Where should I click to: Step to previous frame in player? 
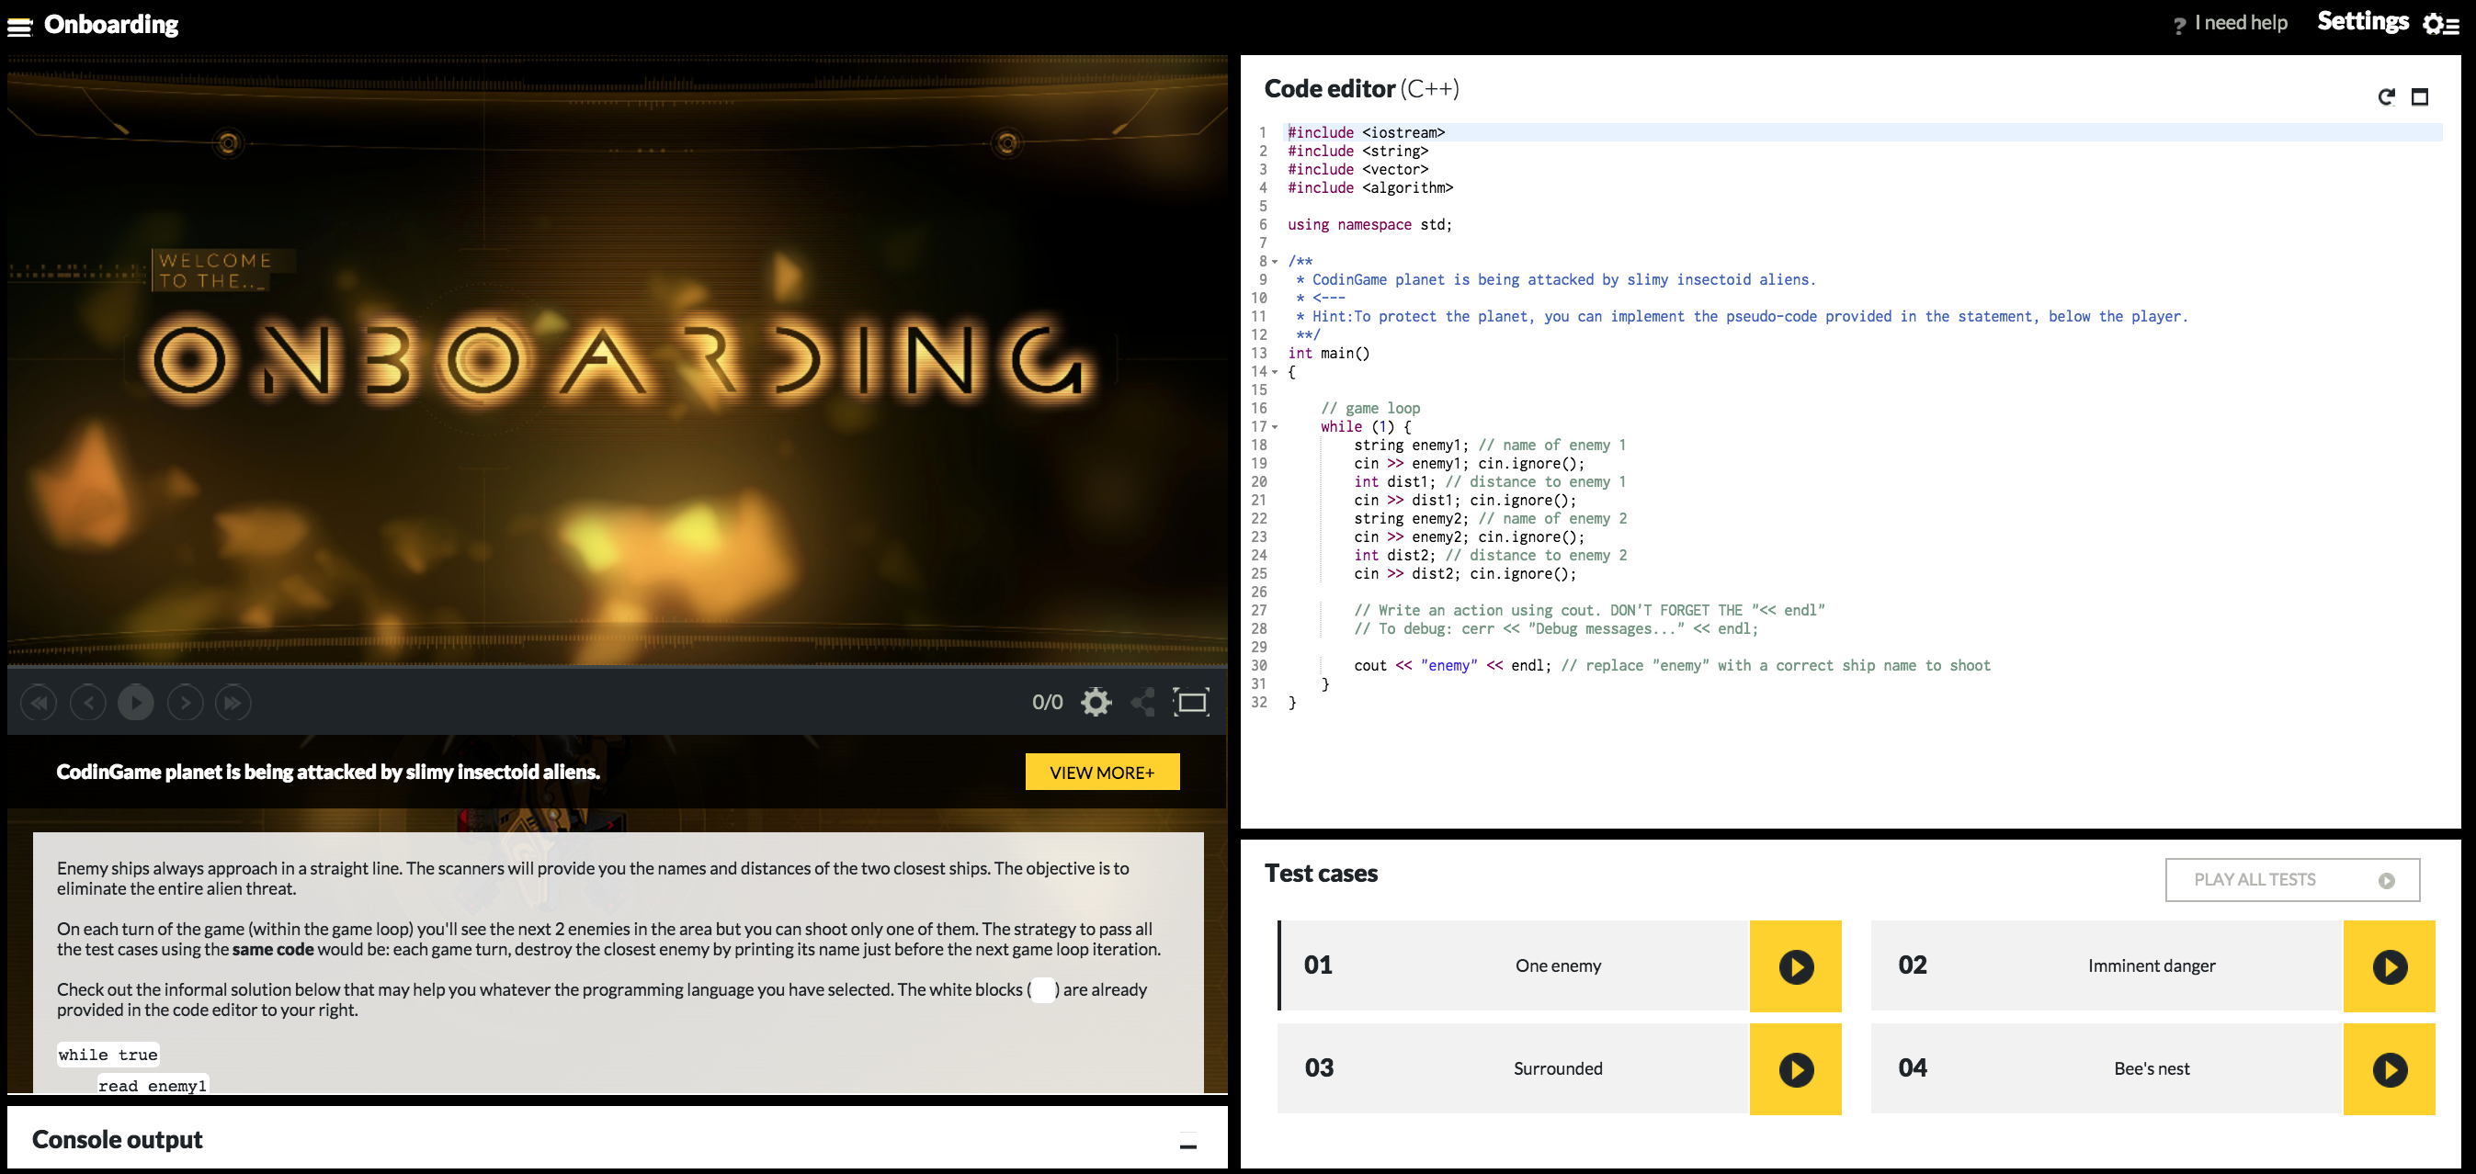pos(87,704)
